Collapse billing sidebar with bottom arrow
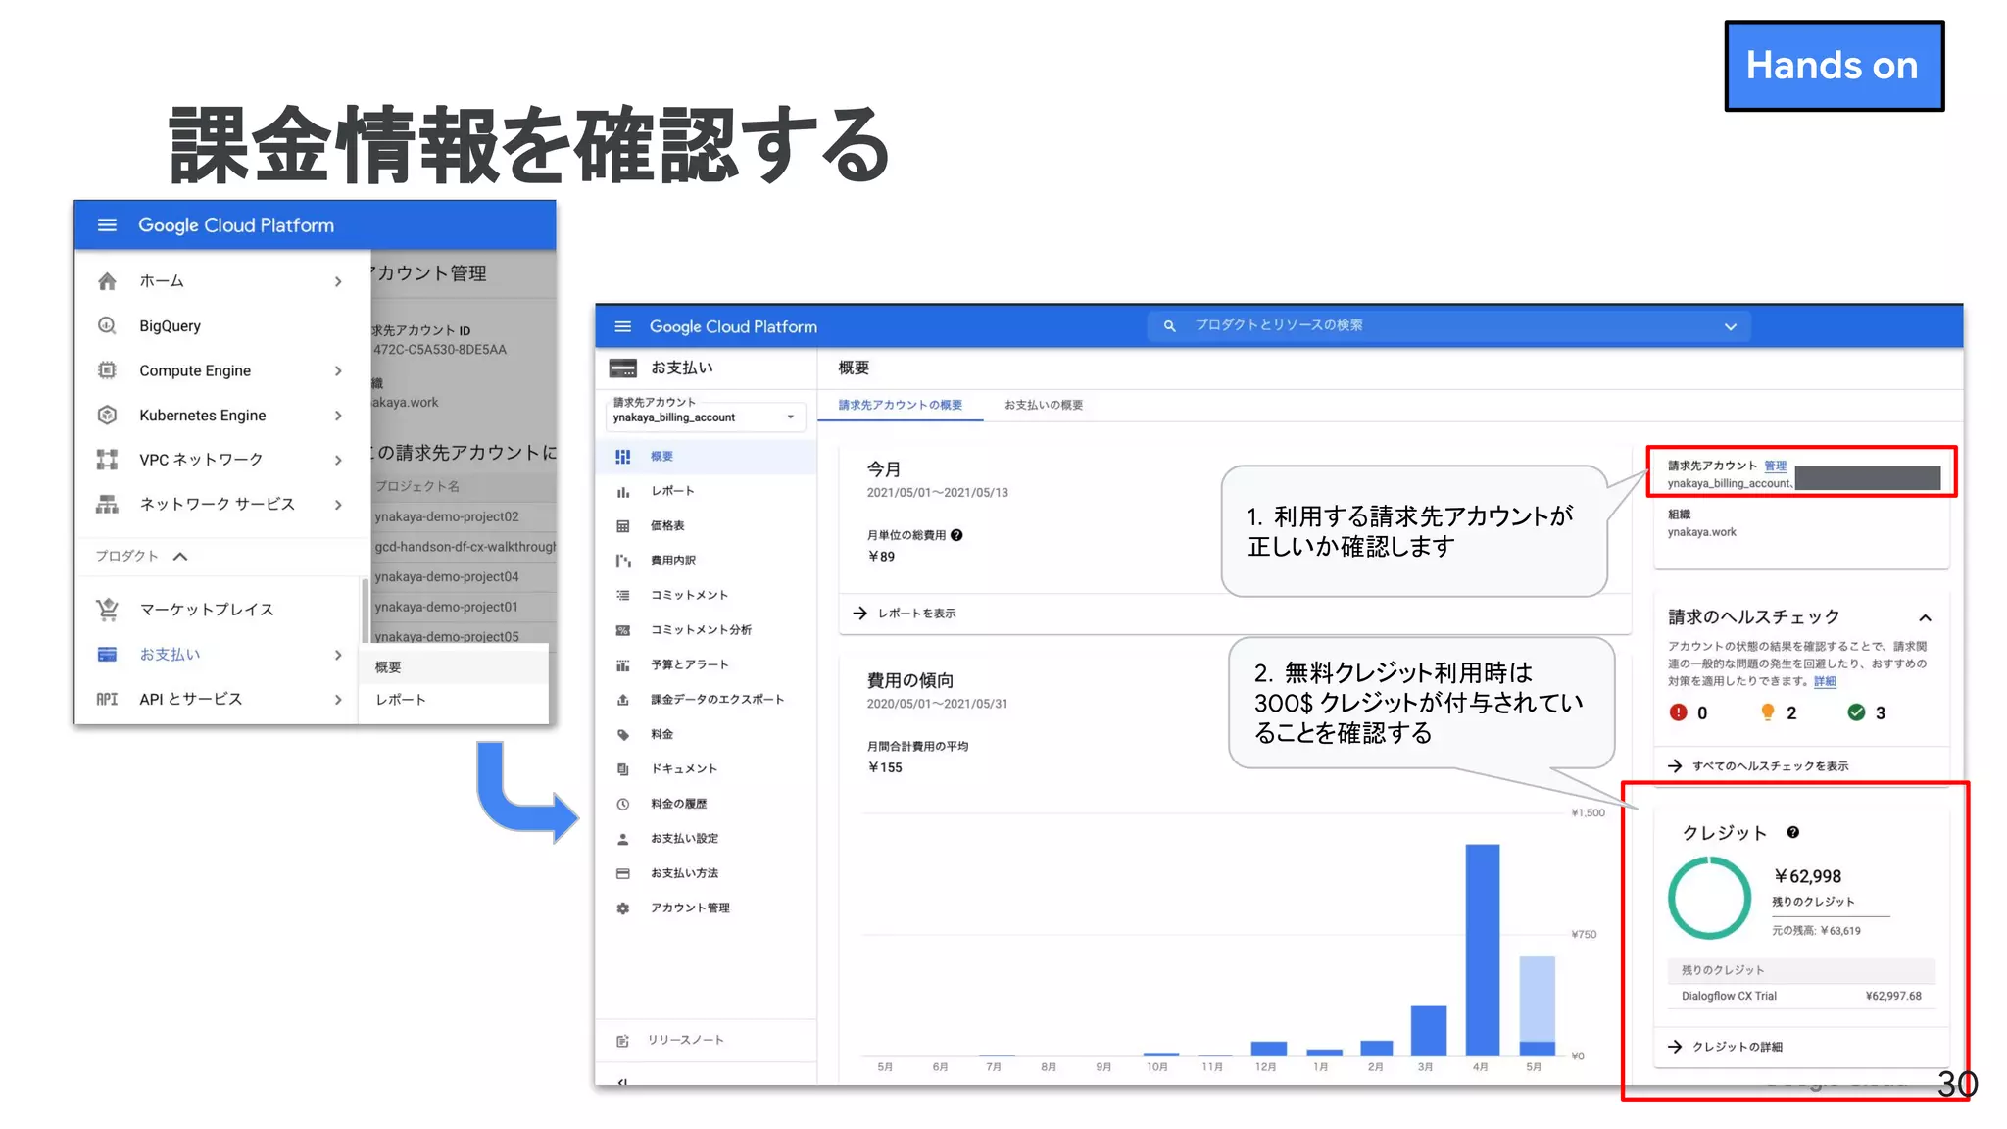2007x1129 pixels. [622, 1082]
